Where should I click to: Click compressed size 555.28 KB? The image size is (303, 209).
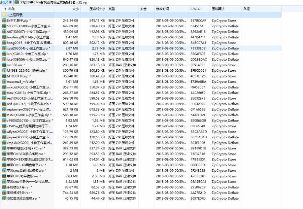coord(97,115)
